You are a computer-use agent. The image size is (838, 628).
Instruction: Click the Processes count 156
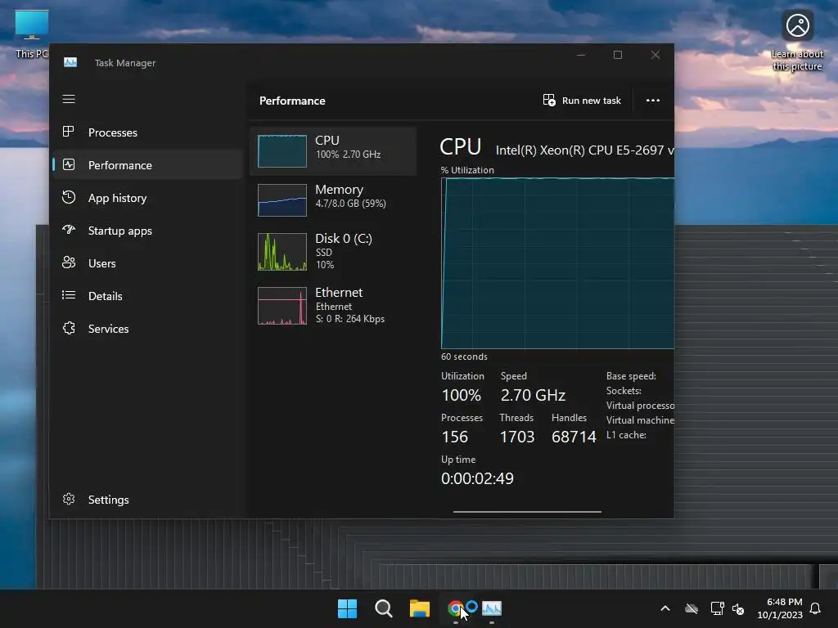coord(455,437)
